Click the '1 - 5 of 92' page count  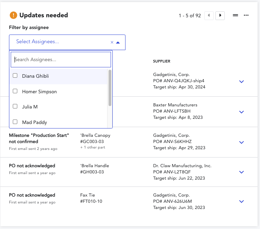click(190, 16)
